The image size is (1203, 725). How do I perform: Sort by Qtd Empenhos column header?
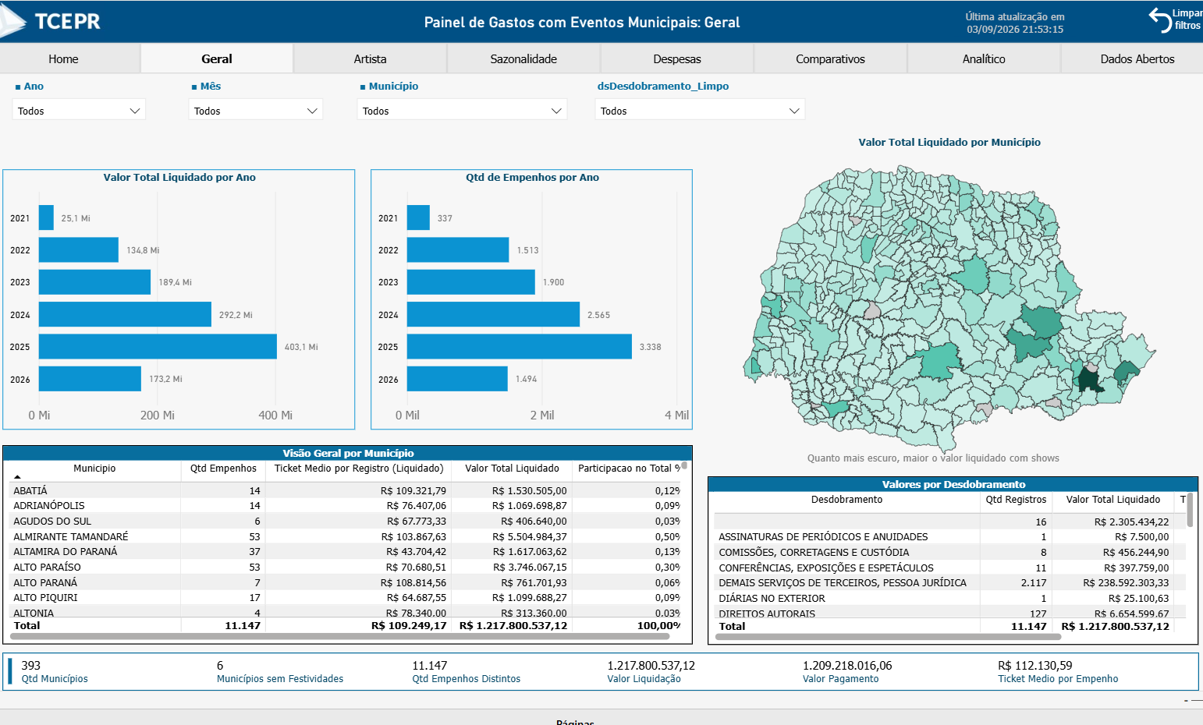click(223, 469)
